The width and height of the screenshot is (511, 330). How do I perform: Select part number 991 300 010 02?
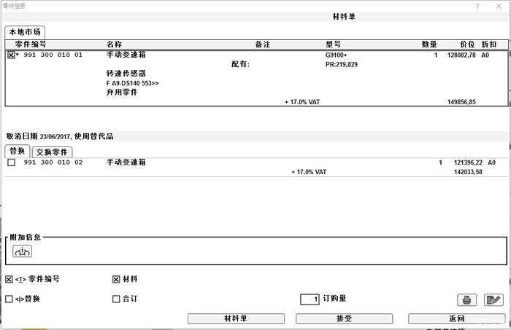pos(53,162)
